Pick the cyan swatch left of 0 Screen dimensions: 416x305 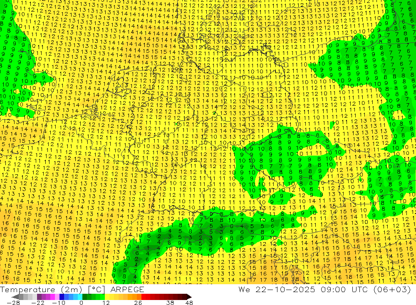coord(80,297)
